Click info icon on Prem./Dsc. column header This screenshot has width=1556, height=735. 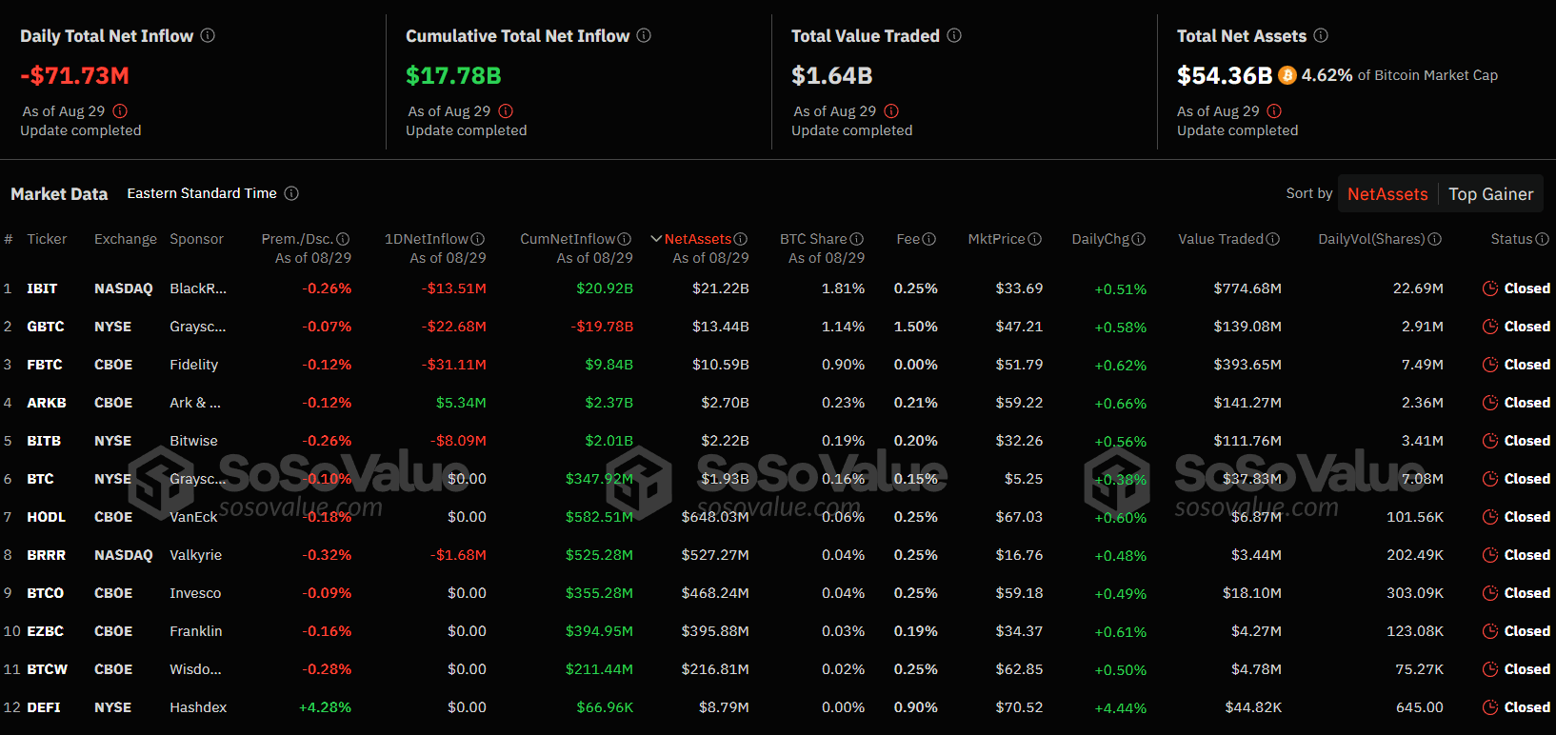tap(343, 239)
